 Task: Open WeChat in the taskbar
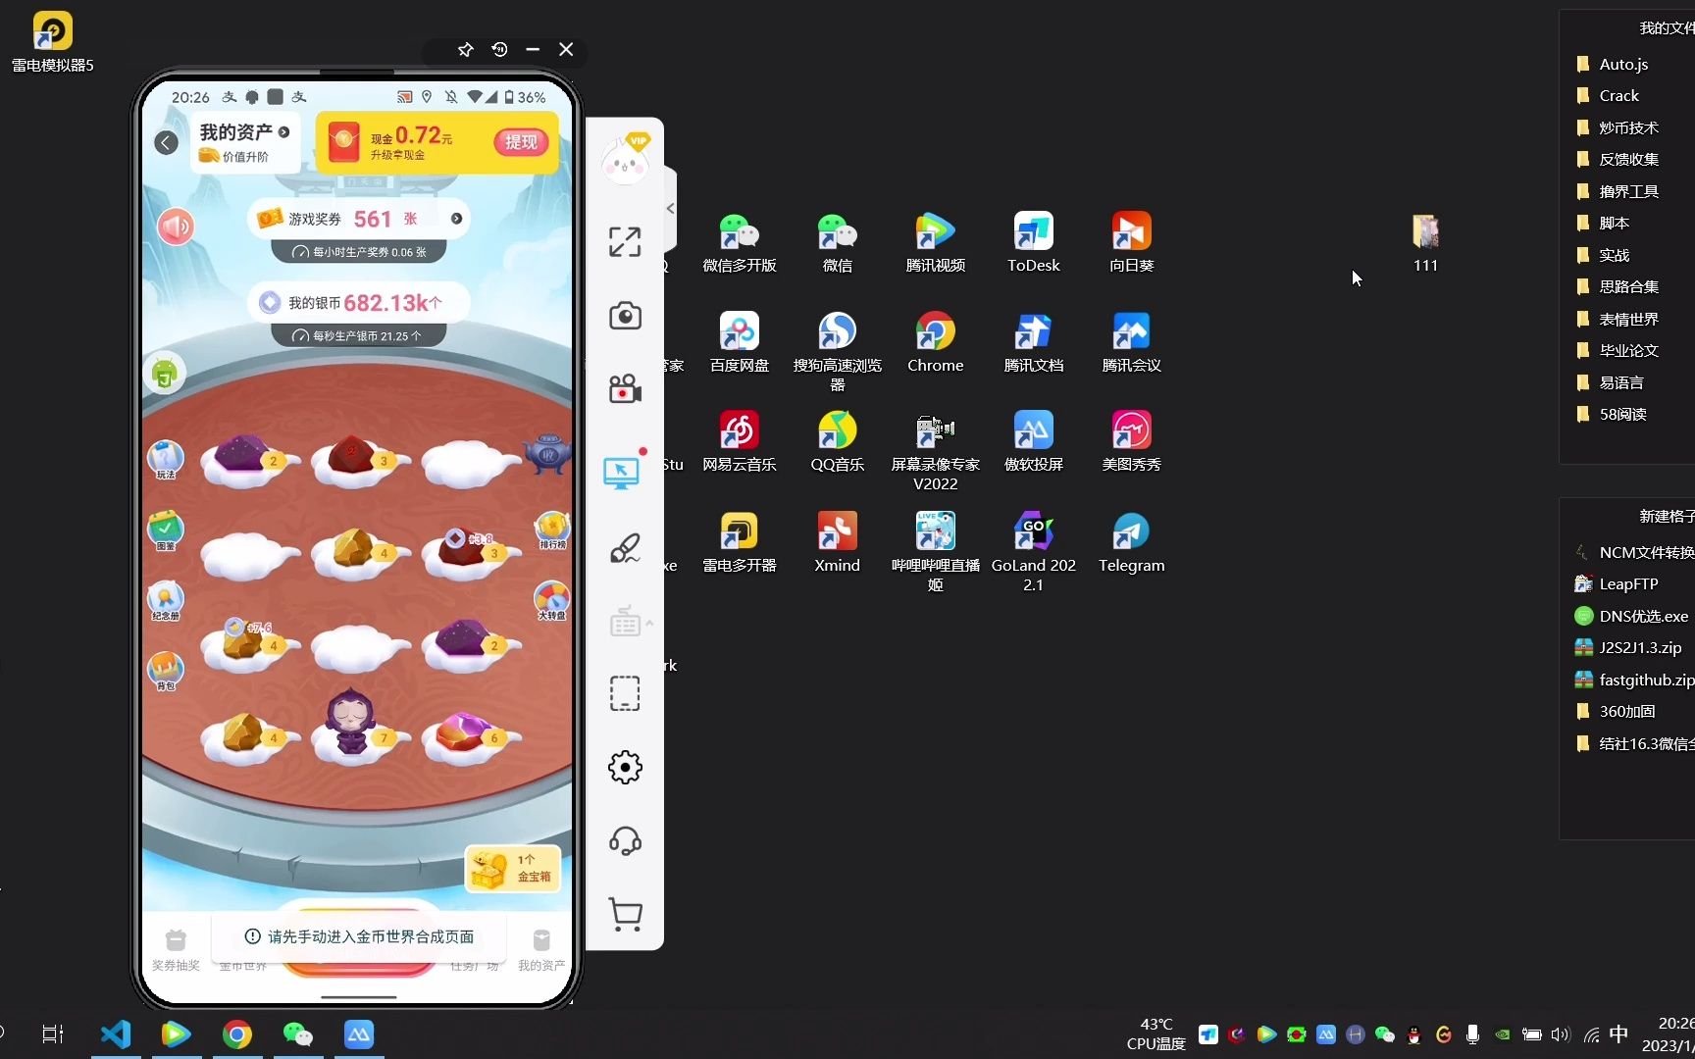click(297, 1034)
